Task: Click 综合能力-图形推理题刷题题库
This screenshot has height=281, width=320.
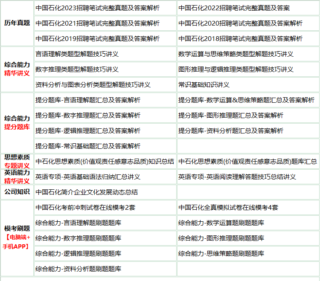Action: [221, 238]
